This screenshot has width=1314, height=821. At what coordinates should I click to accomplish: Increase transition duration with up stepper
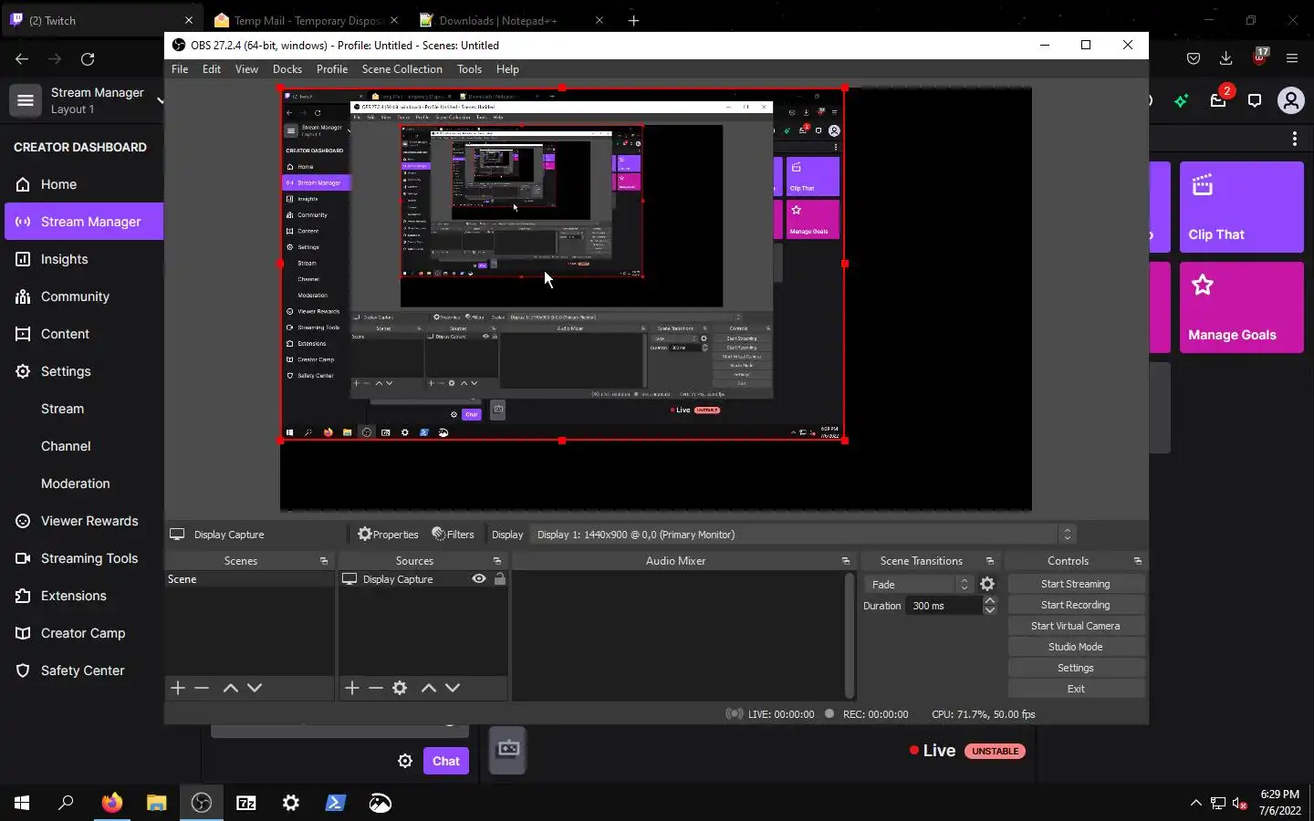click(990, 600)
